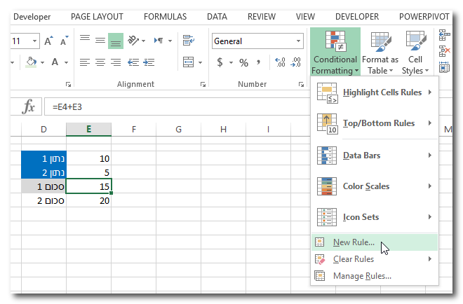Click the Conditional Formatting button

point(335,52)
